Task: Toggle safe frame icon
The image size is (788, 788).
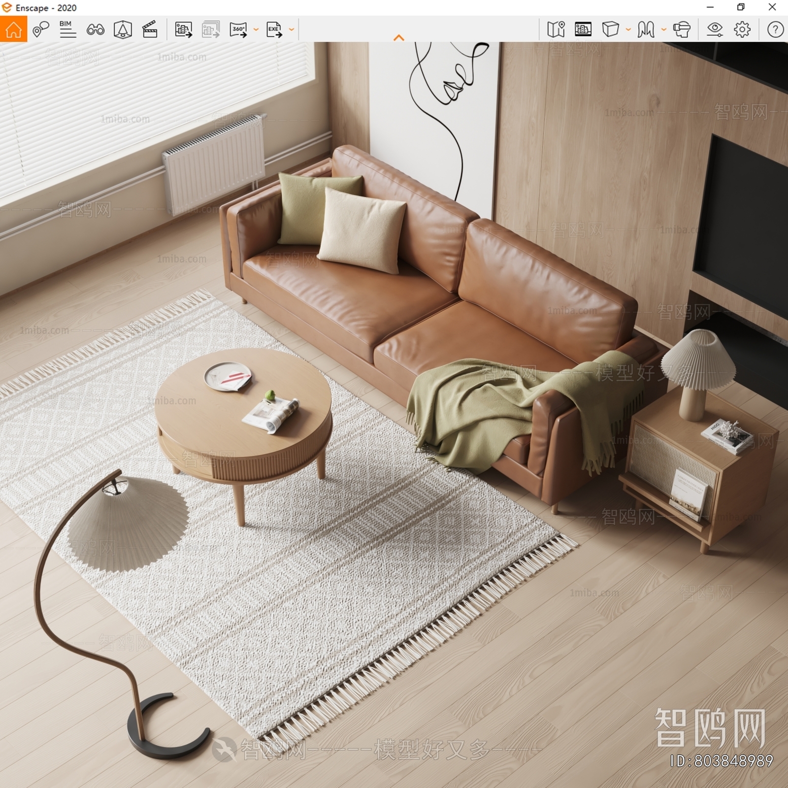Action: coord(123,30)
